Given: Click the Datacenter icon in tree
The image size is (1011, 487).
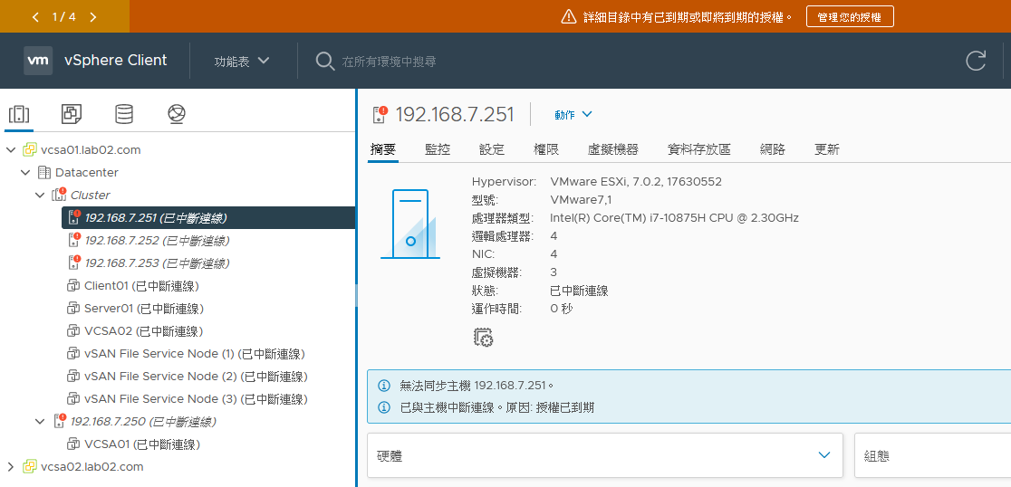Looking at the screenshot, I should pyautogui.click(x=43, y=173).
